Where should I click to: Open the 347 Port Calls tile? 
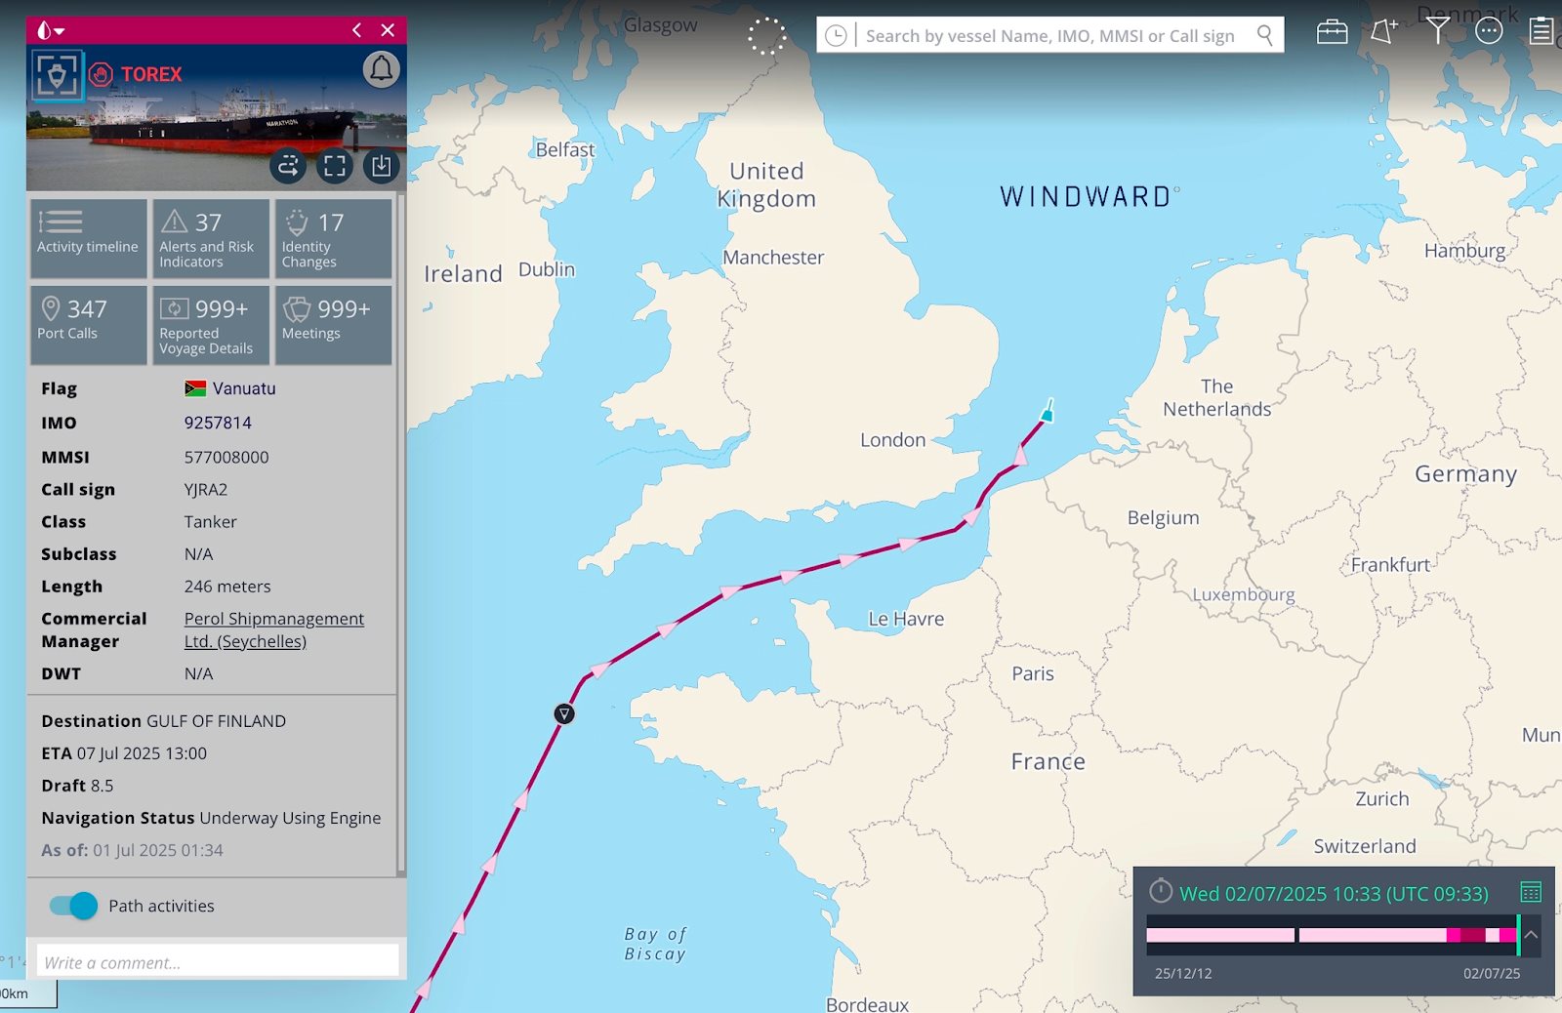point(88,325)
